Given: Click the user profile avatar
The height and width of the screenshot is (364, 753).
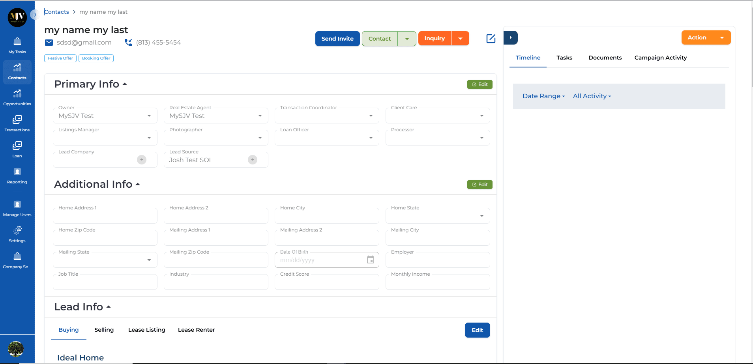Looking at the screenshot, I should (16, 349).
